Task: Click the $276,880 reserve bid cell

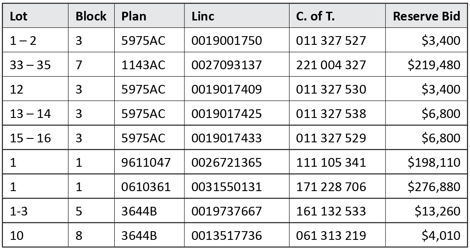Action: pyautogui.click(x=434, y=187)
